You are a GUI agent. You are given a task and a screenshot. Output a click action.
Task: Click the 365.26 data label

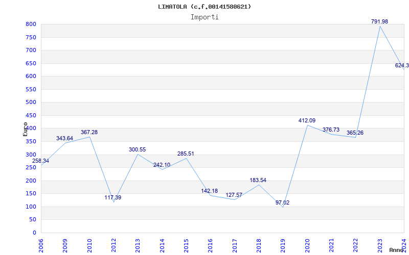355,133
